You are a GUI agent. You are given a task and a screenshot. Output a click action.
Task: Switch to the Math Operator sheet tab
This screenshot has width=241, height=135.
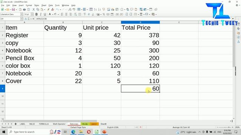coord(59,124)
